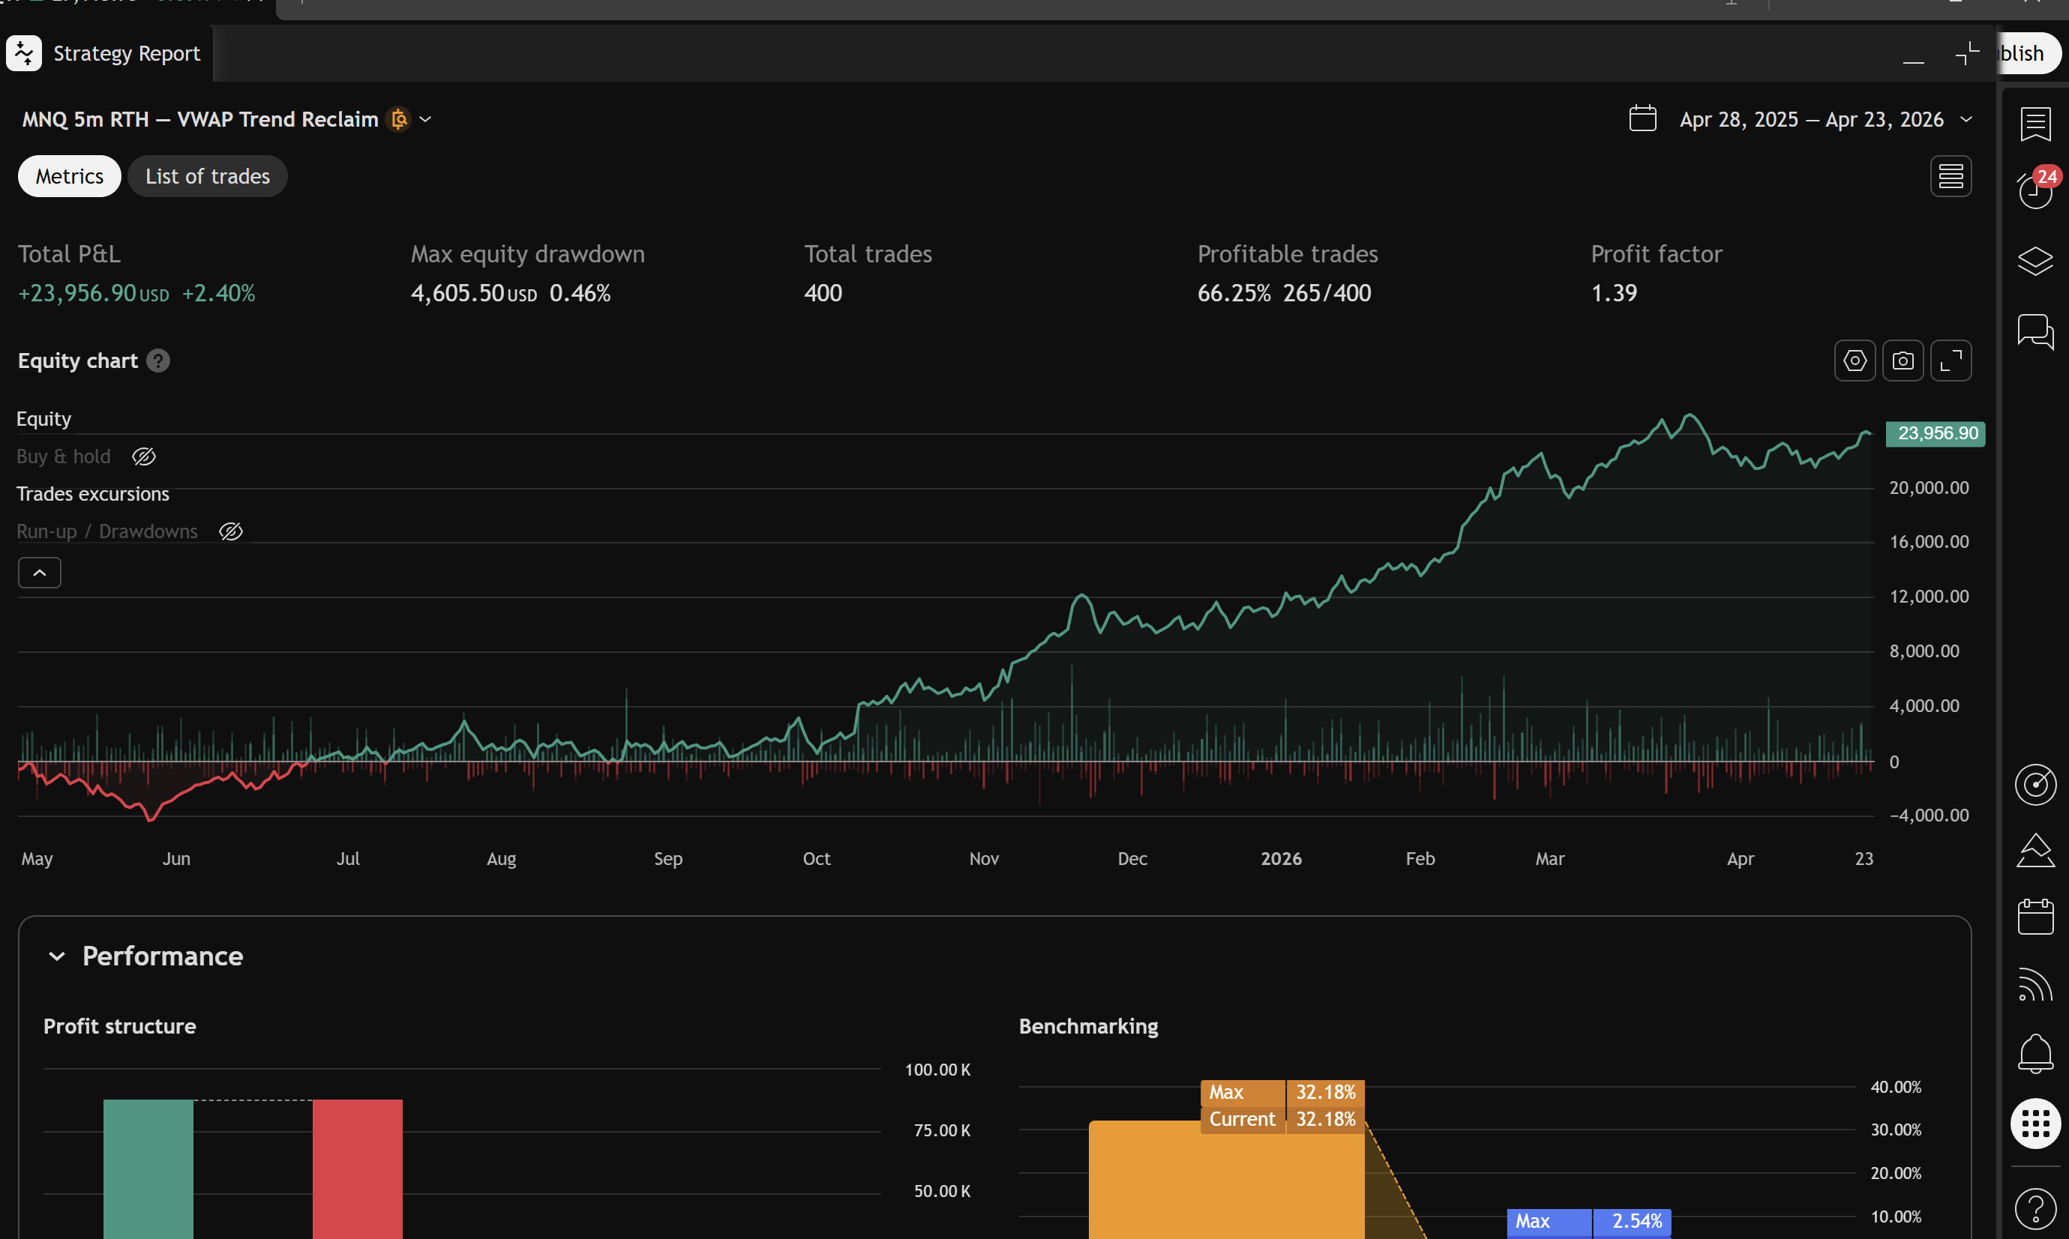Open the calendar icon in right sidebar
Viewport: 2069px width, 1239px height.
(2035, 917)
